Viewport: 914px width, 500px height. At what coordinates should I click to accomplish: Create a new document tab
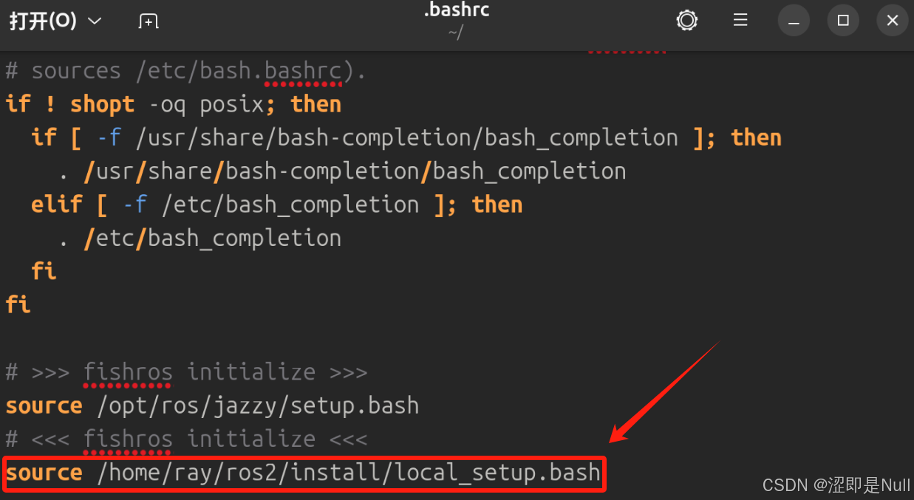coord(149,21)
